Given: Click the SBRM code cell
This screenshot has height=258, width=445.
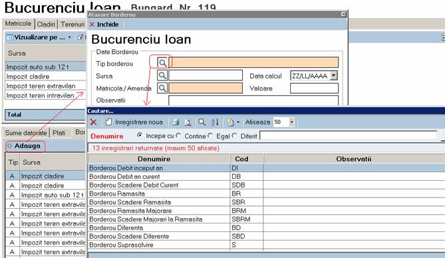Looking at the screenshot, I should click(x=247, y=219).
